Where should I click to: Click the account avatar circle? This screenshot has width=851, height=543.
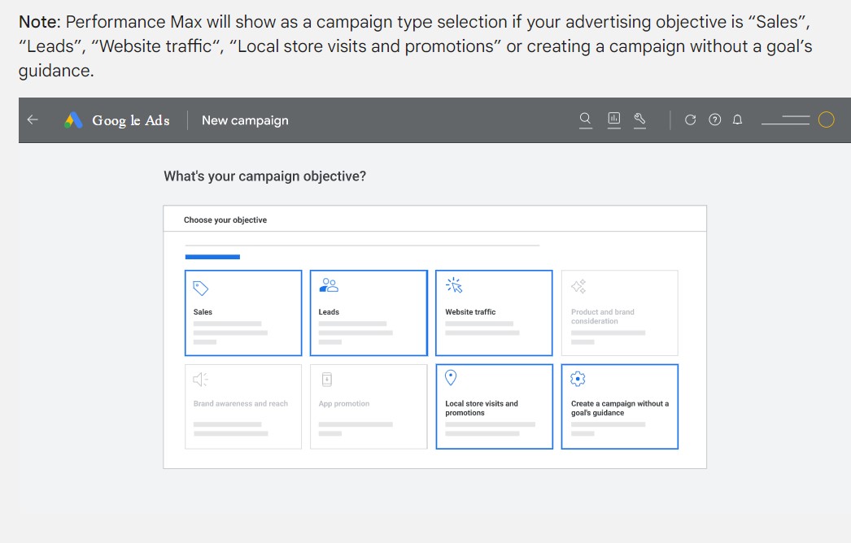point(826,120)
